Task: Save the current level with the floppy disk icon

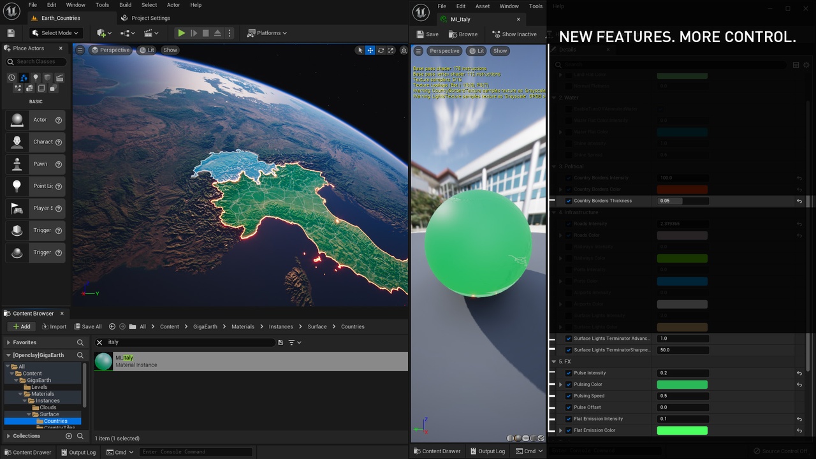Action: coord(11,33)
